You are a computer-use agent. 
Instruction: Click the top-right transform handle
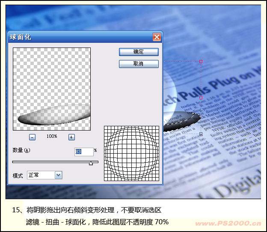201,61
